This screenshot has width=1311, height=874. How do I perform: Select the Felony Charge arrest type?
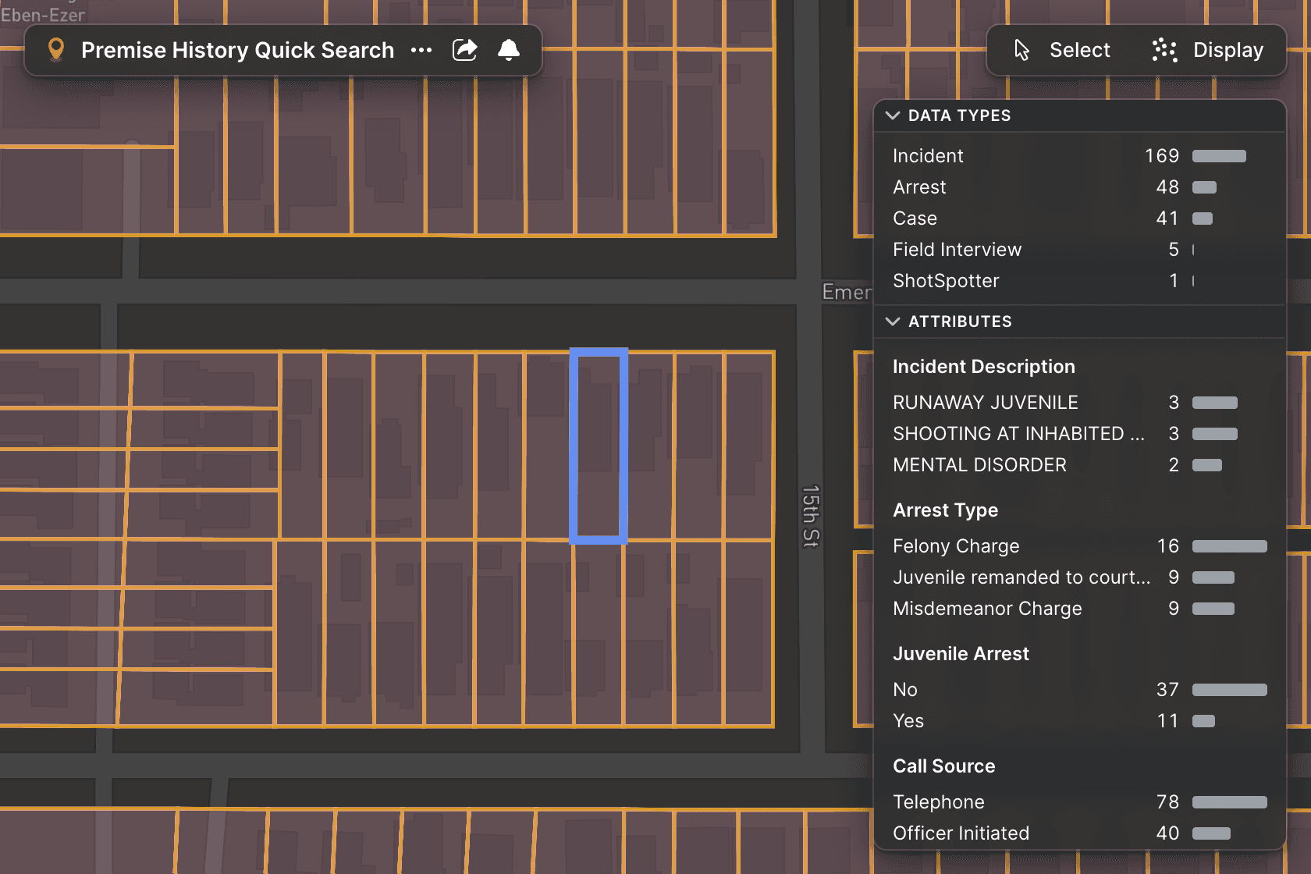pyautogui.click(x=956, y=546)
